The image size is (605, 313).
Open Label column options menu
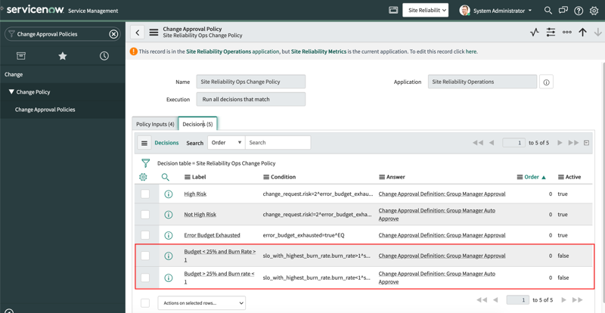[188, 177]
